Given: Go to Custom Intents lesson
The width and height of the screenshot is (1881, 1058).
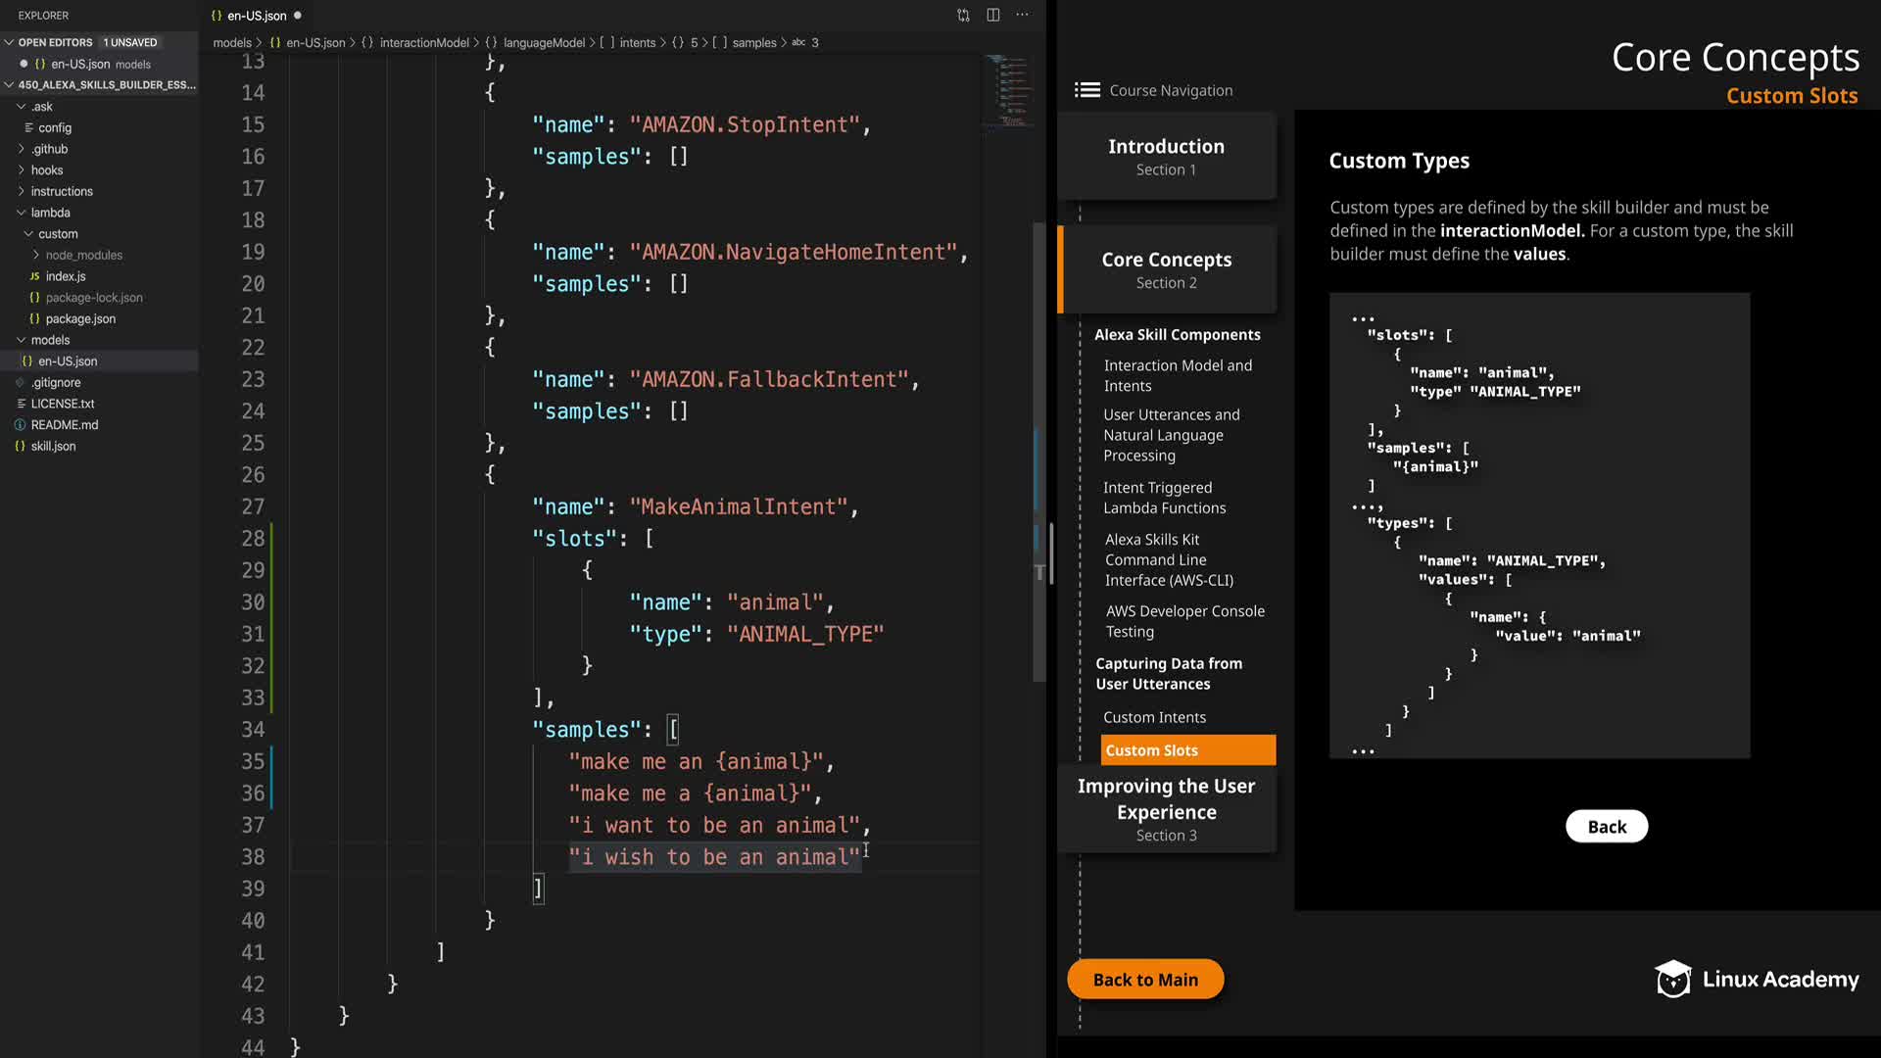Looking at the screenshot, I should point(1154,717).
